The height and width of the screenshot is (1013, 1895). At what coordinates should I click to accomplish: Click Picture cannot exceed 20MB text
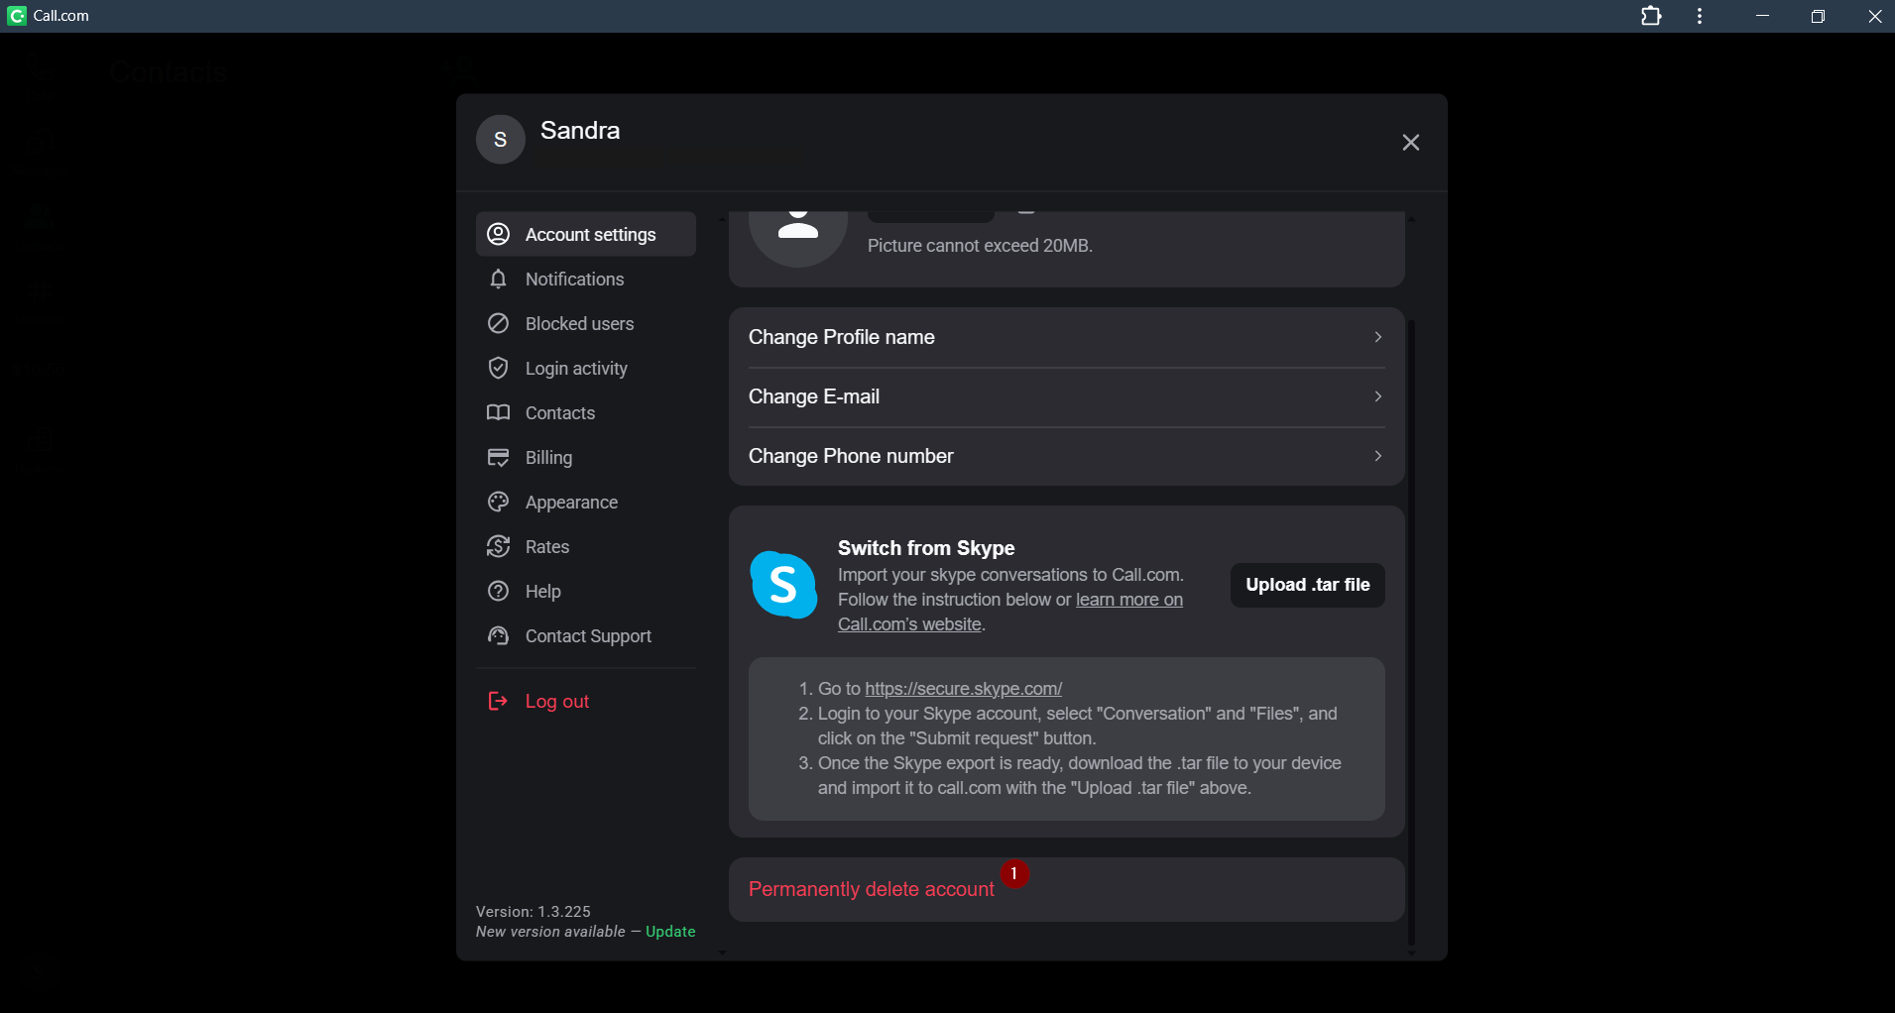pyautogui.click(x=980, y=246)
